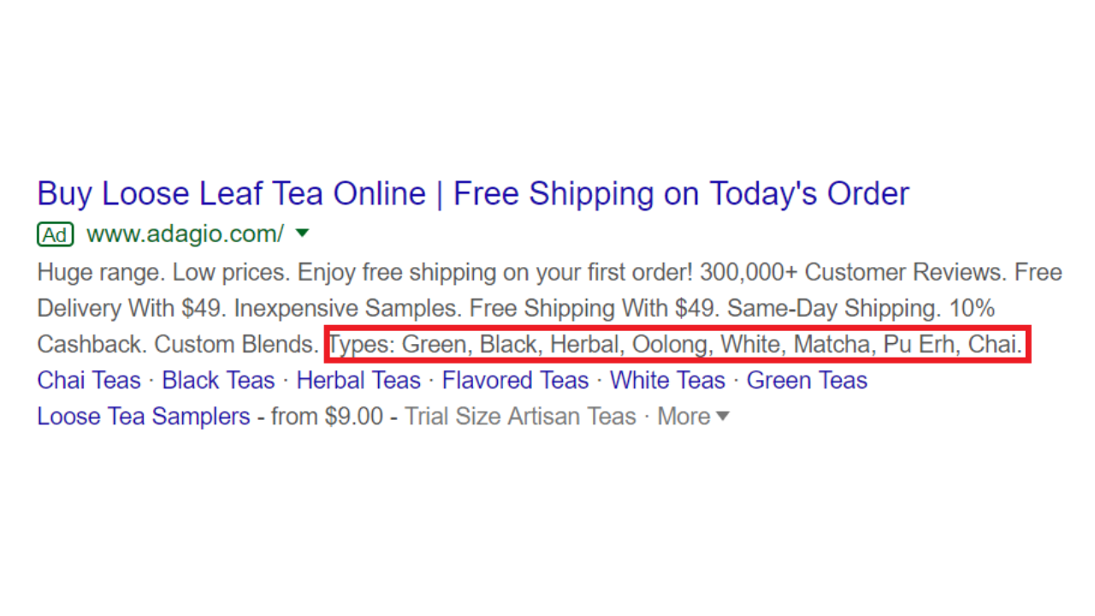This screenshot has height=616, width=1095.
Task: Click the red-outlined Types snippet text
Action: pos(676,345)
